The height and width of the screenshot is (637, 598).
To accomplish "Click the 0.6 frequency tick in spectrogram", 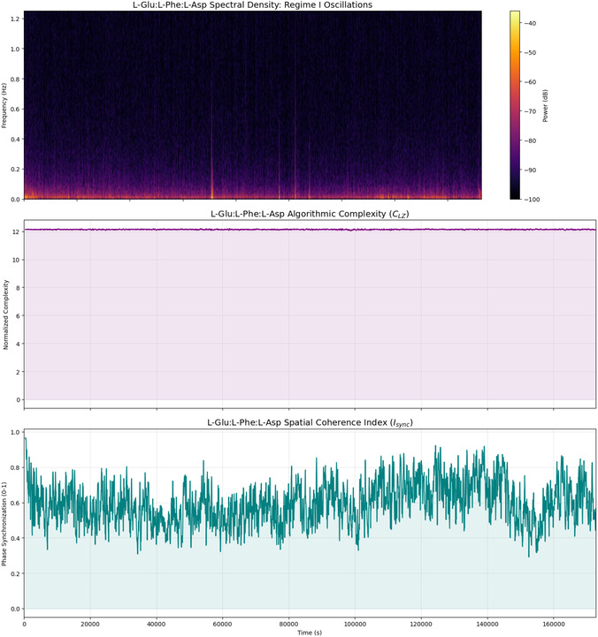I will click(x=15, y=109).
